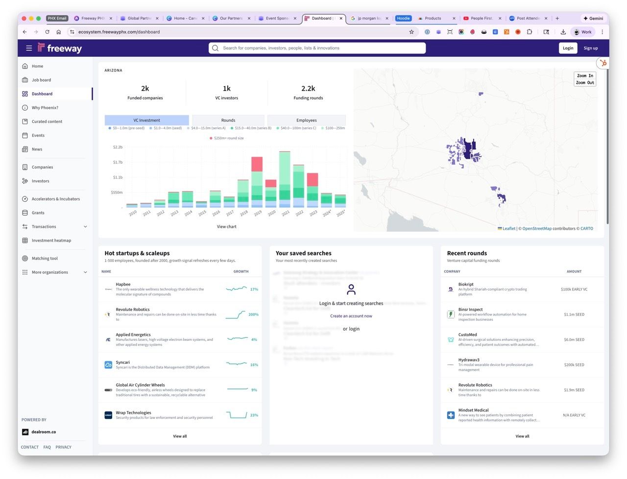The width and height of the screenshot is (627, 479).
Task: Click the Wrap Technologies company logo
Action: click(108, 415)
